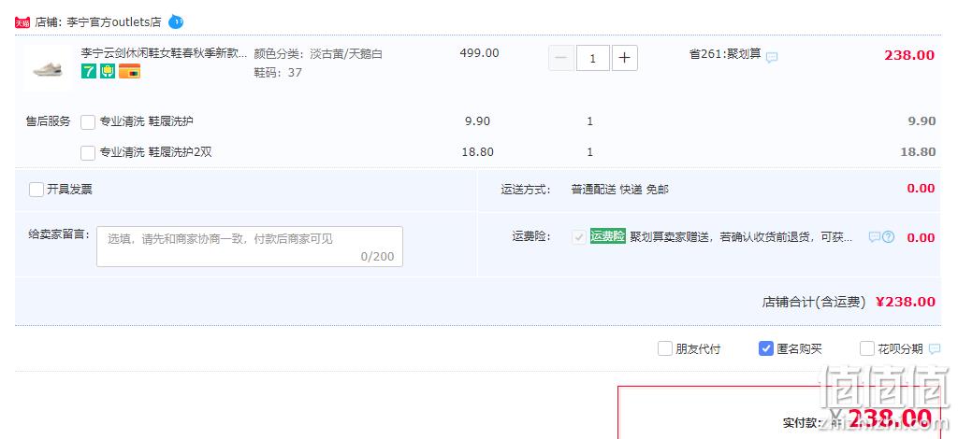This screenshot has height=439, width=958.
Task: Click the quantity input field showing 1
Action: click(x=592, y=58)
